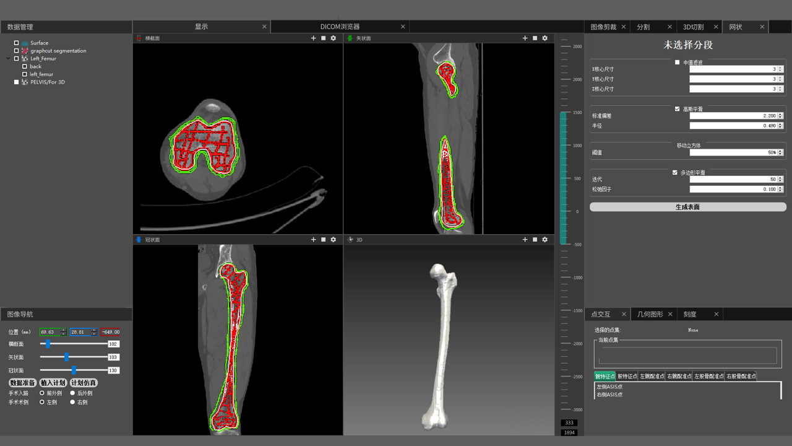Click the settings gear in 横截面 view
Viewport: 792px width, 446px height.
coord(334,38)
